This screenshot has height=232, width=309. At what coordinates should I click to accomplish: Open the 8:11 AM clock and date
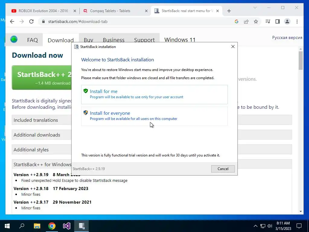tap(283, 226)
